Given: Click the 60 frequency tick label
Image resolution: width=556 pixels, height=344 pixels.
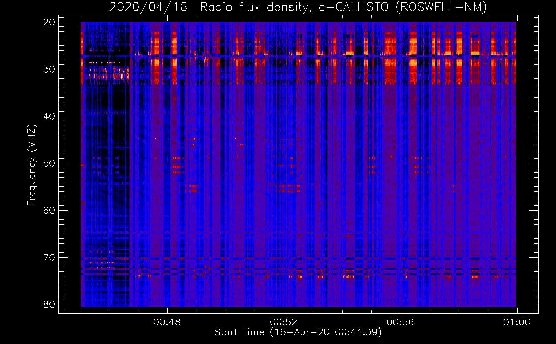Looking at the screenshot, I should tap(49, 210).
